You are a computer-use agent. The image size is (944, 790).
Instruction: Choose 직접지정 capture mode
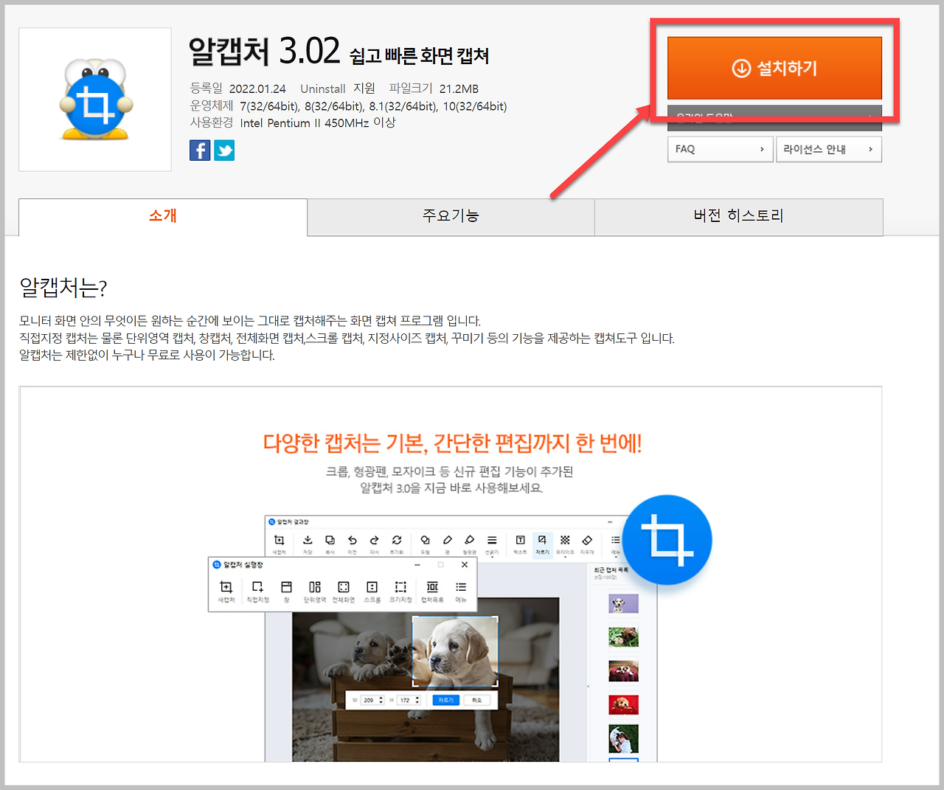click(257, 592)
